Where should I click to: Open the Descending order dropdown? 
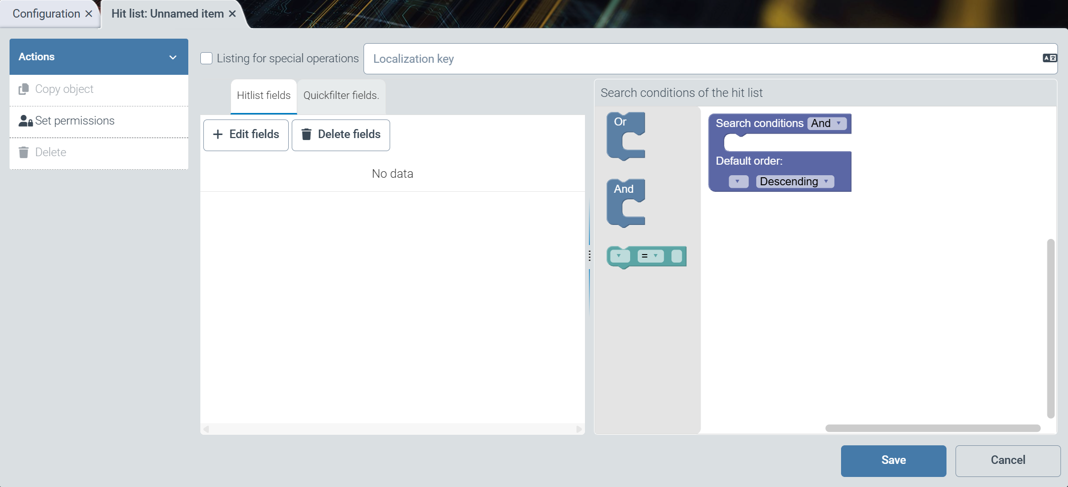point(794,182)
